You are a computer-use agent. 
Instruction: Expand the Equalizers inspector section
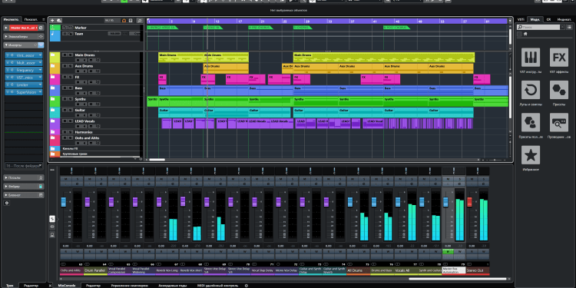(6, 36)
